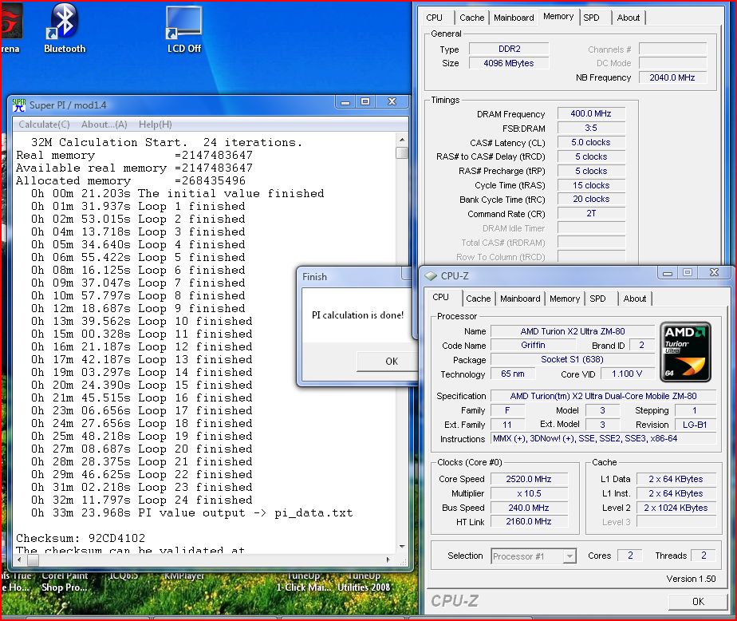Click the memory Size value 4096 MBytes
The height and width of the screenshot is (621, 737).
point(509,63)
